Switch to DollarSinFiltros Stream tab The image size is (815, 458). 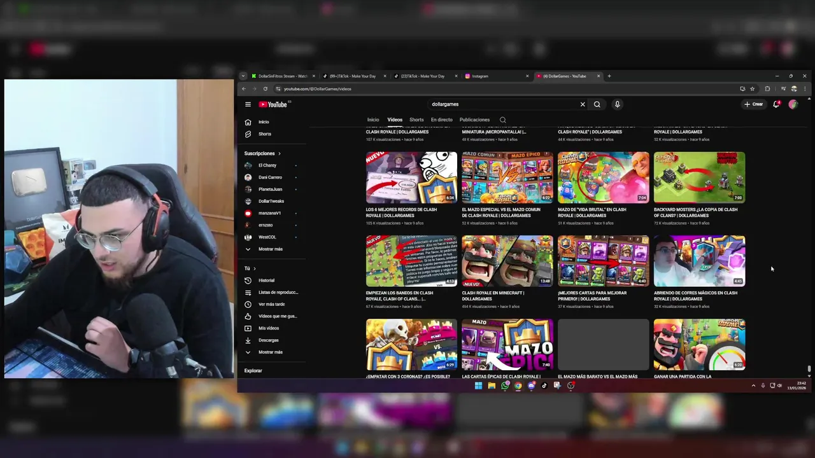click(x=283, y=76)
